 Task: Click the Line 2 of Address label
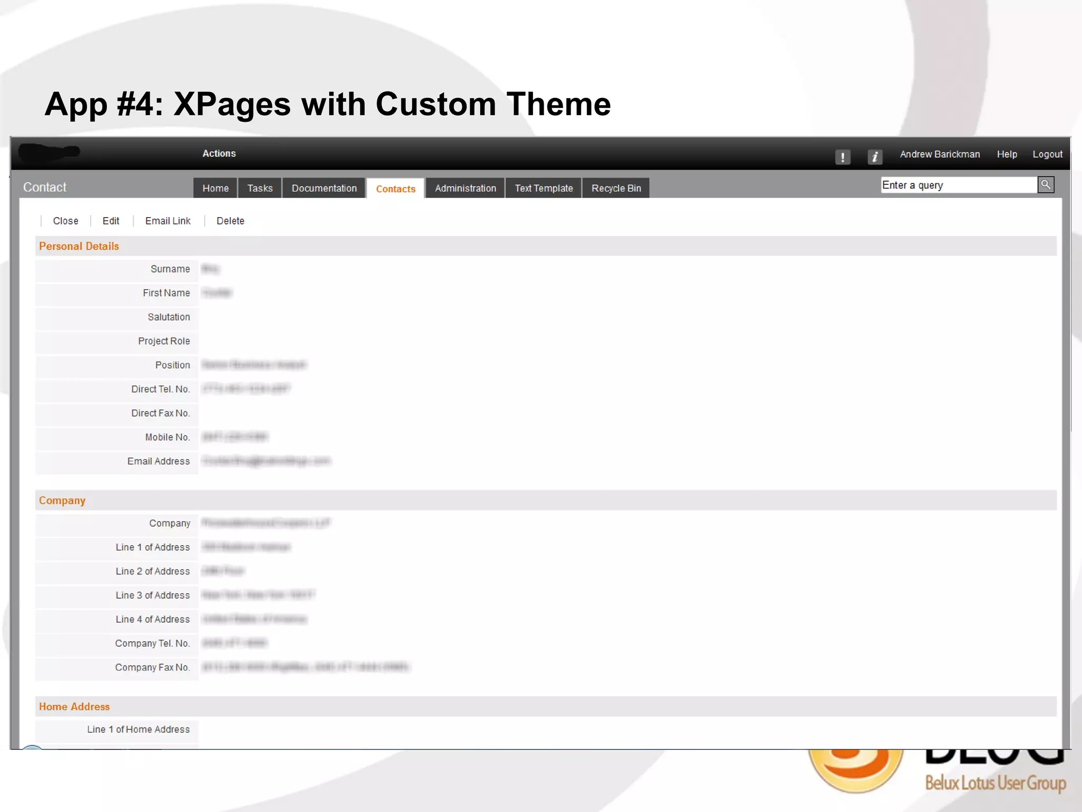tap(153, 571)
